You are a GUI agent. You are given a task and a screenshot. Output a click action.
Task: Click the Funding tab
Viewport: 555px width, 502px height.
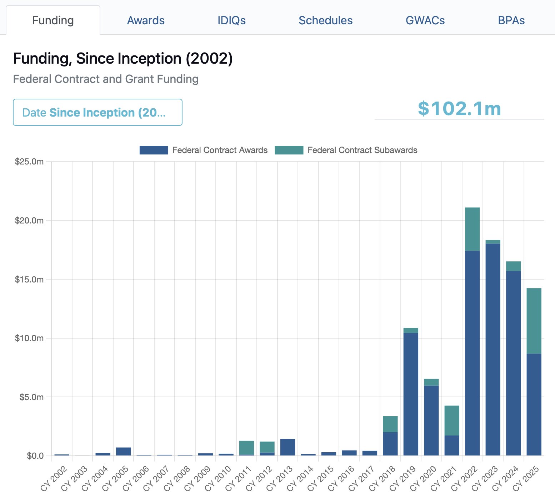[x=53, y=20]
